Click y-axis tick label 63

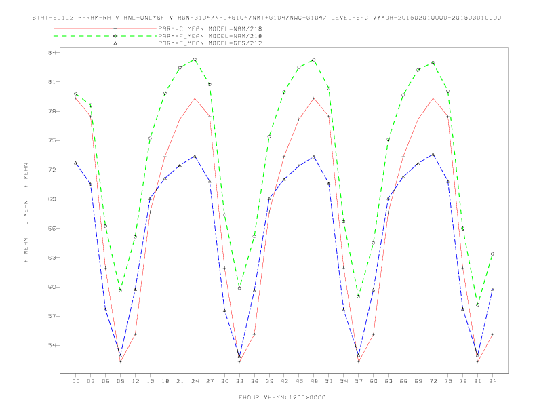52,258
